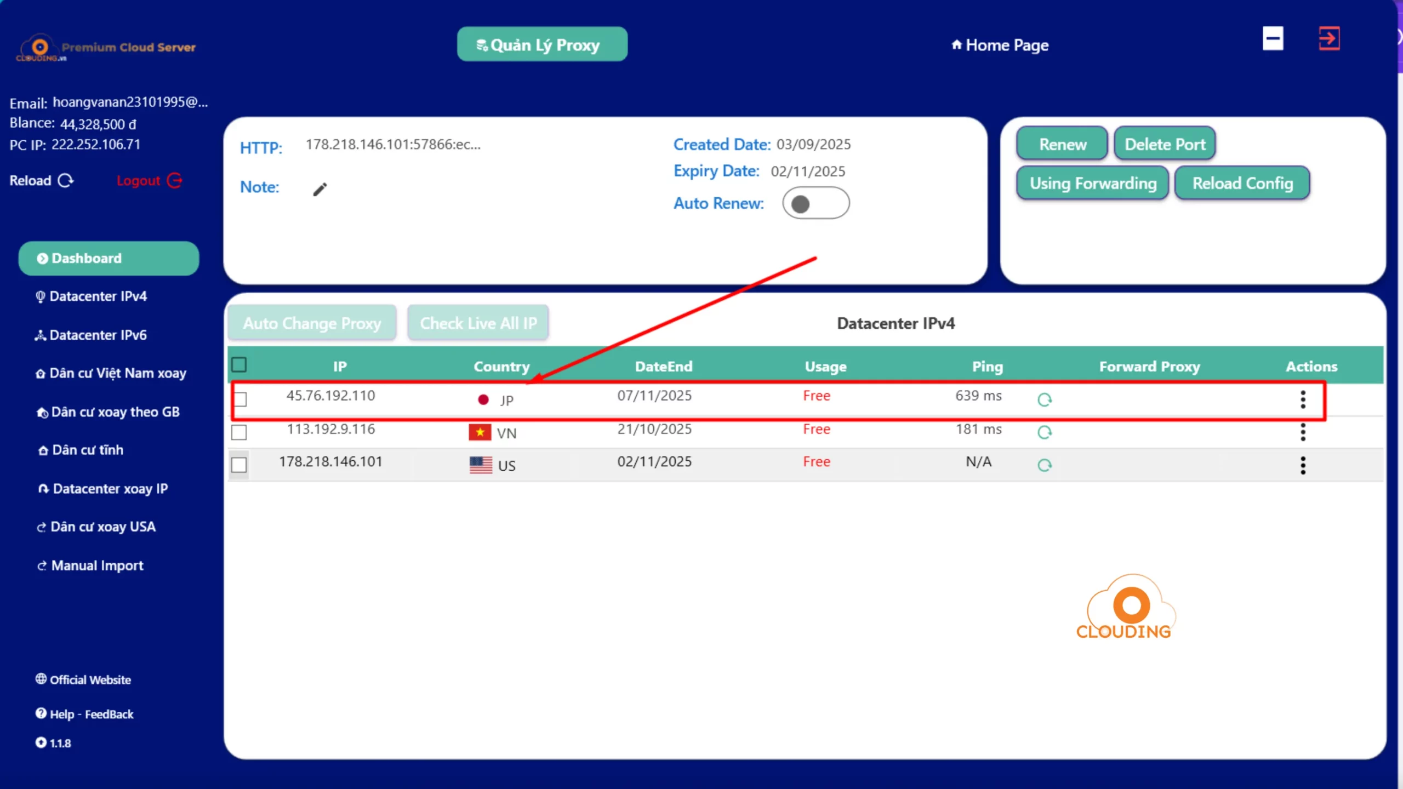Image resolution: width=1403 pixels, height=789 pixels.
Task: Click the red exit icon at top right
Action: point(1329,39)
